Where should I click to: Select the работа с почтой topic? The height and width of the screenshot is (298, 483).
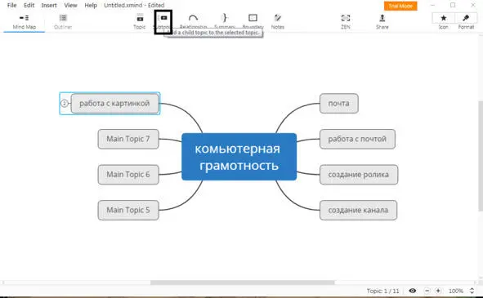click(357, 139)
